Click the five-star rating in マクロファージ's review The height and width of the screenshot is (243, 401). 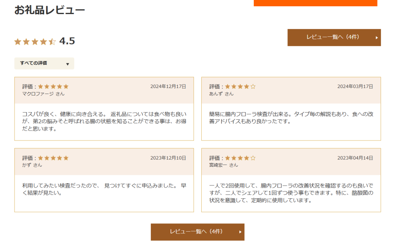53,86
